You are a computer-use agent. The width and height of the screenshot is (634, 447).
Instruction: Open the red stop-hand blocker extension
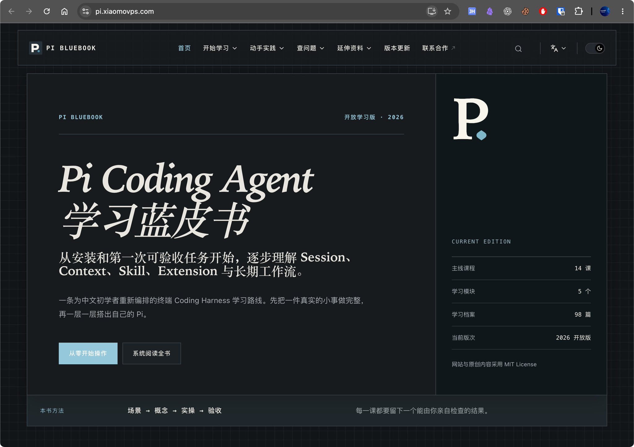coord(543,11)
